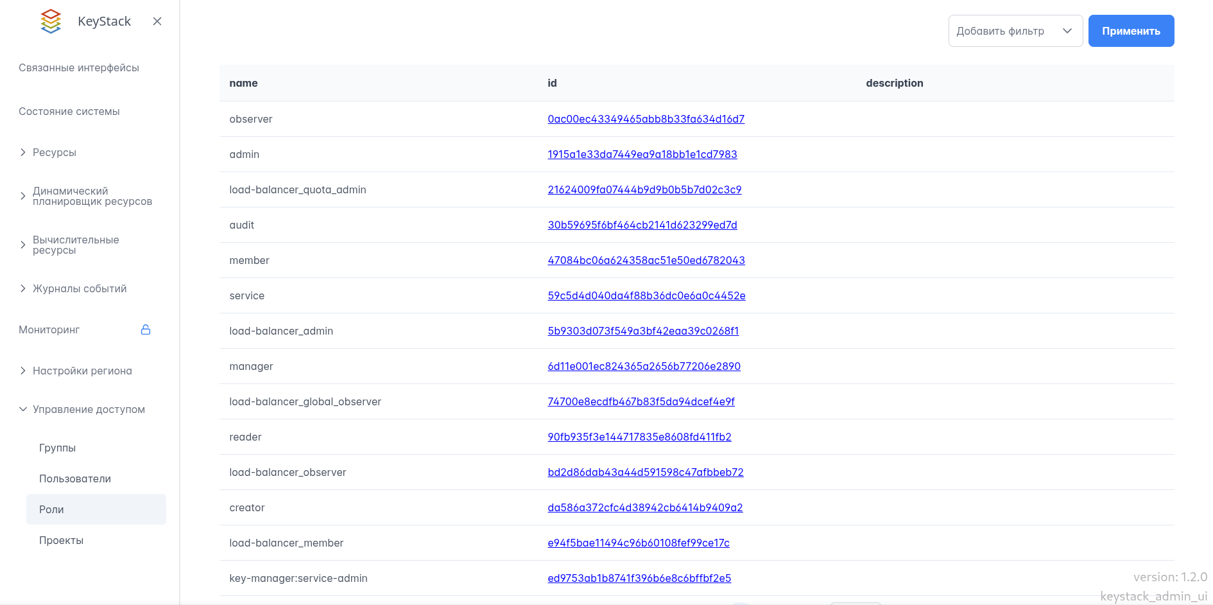Viewport: 1213px width, 605px height.
Task: Navigate to Проекты in sidebar
Action: point(61,540)
